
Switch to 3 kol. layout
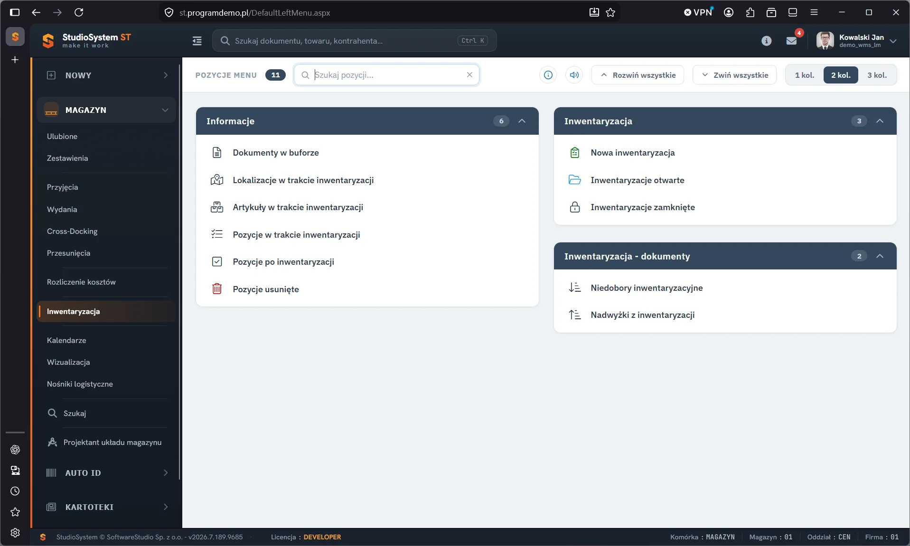877,75
